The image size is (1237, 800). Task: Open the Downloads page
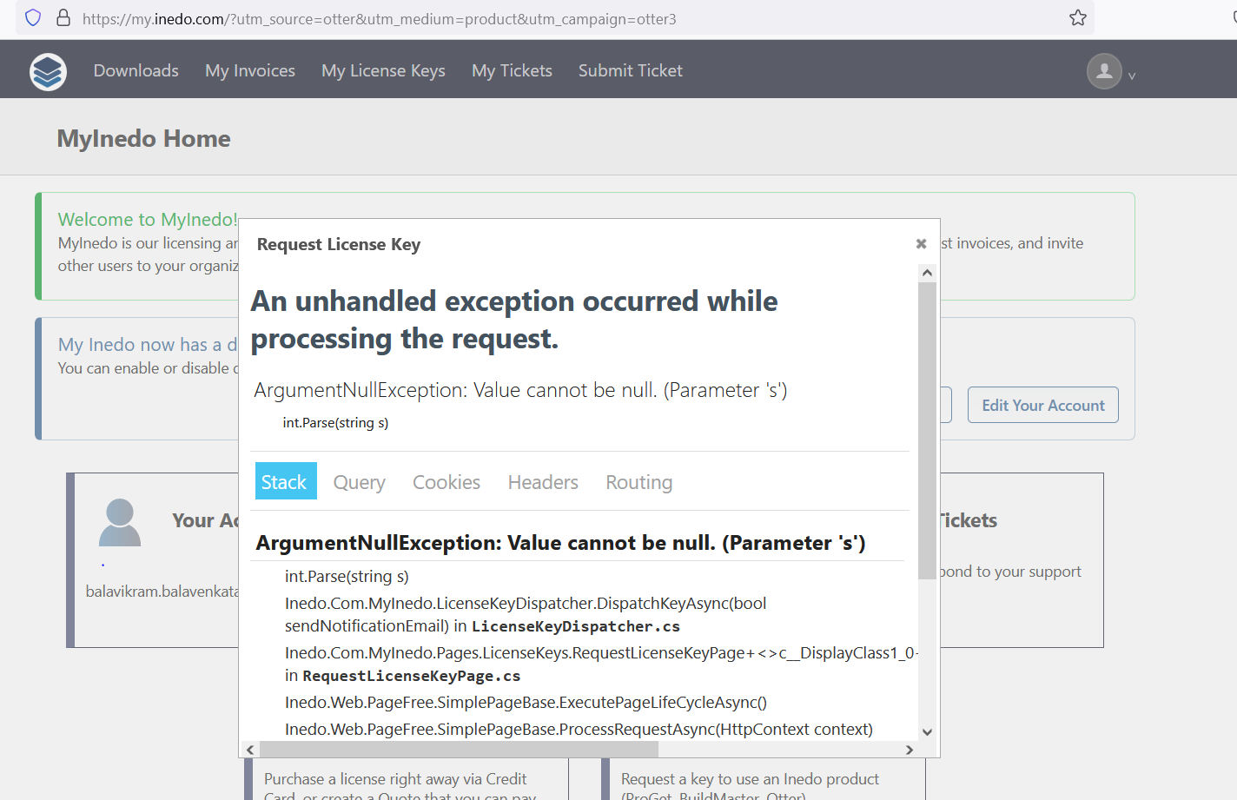[x=136, y=70]
